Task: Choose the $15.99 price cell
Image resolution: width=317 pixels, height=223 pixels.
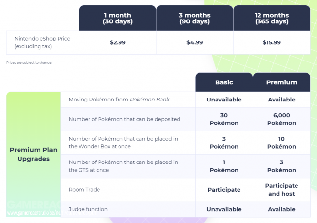Action: [272, 42]
